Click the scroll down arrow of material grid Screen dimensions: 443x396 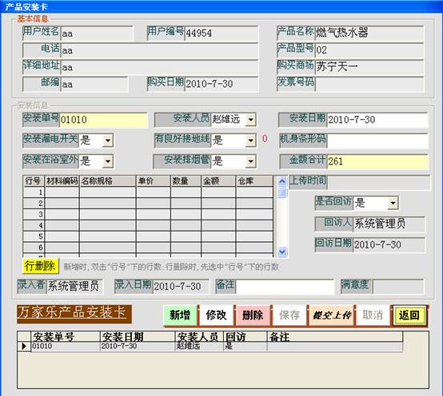pyautogui.click(x=282, y=251)
